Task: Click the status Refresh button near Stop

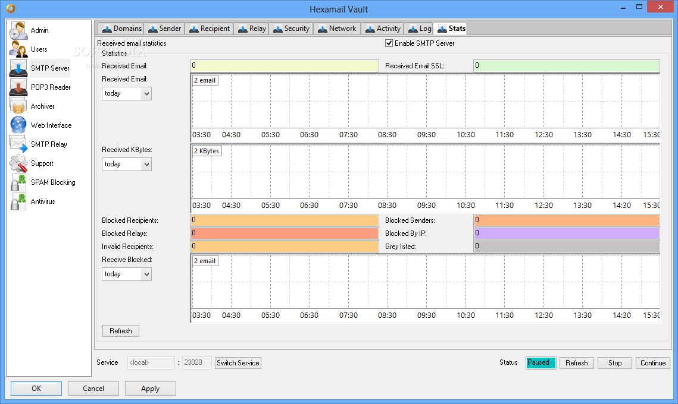Action: pos(576,363)
